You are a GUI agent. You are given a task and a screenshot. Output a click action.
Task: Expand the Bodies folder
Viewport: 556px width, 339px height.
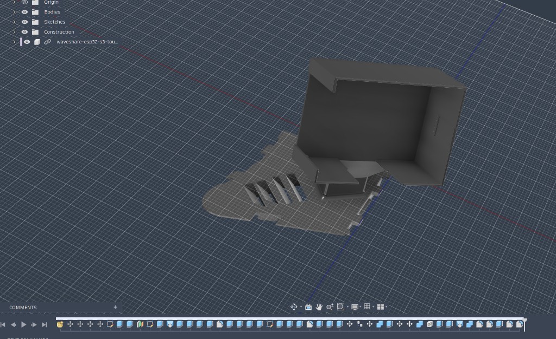[x=14, y=12]
